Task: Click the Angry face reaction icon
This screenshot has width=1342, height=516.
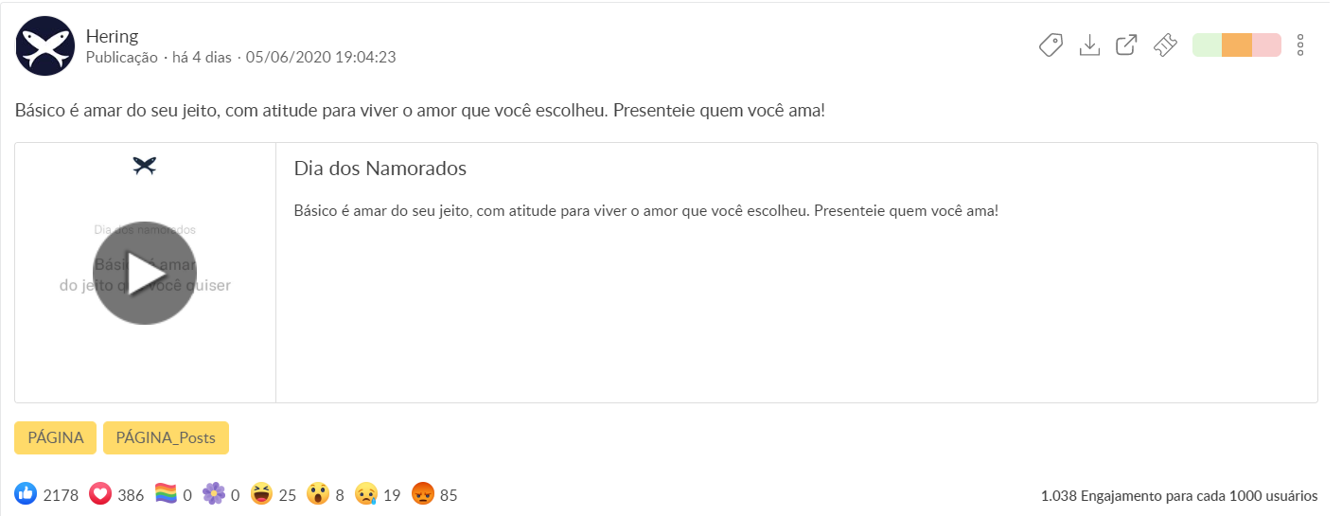Action: [x=423, y=494]
